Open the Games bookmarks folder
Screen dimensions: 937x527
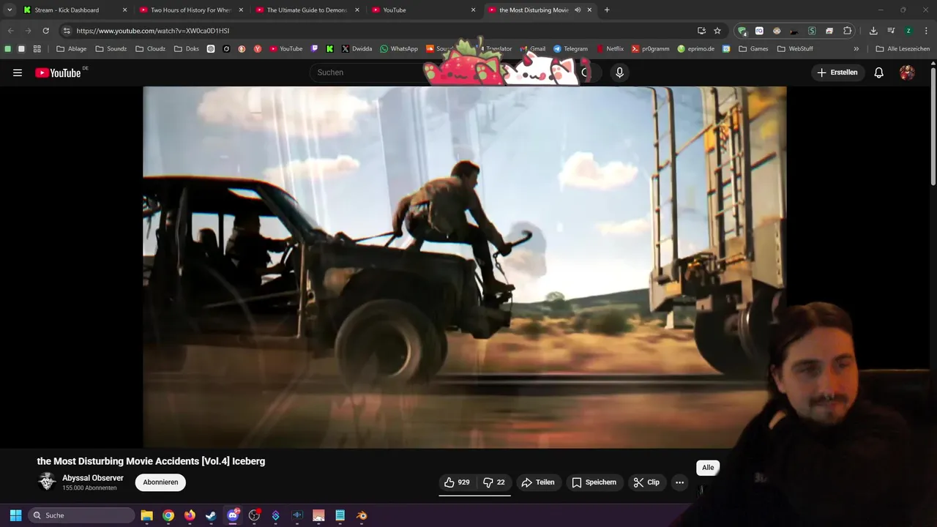(x=753, y=49)
